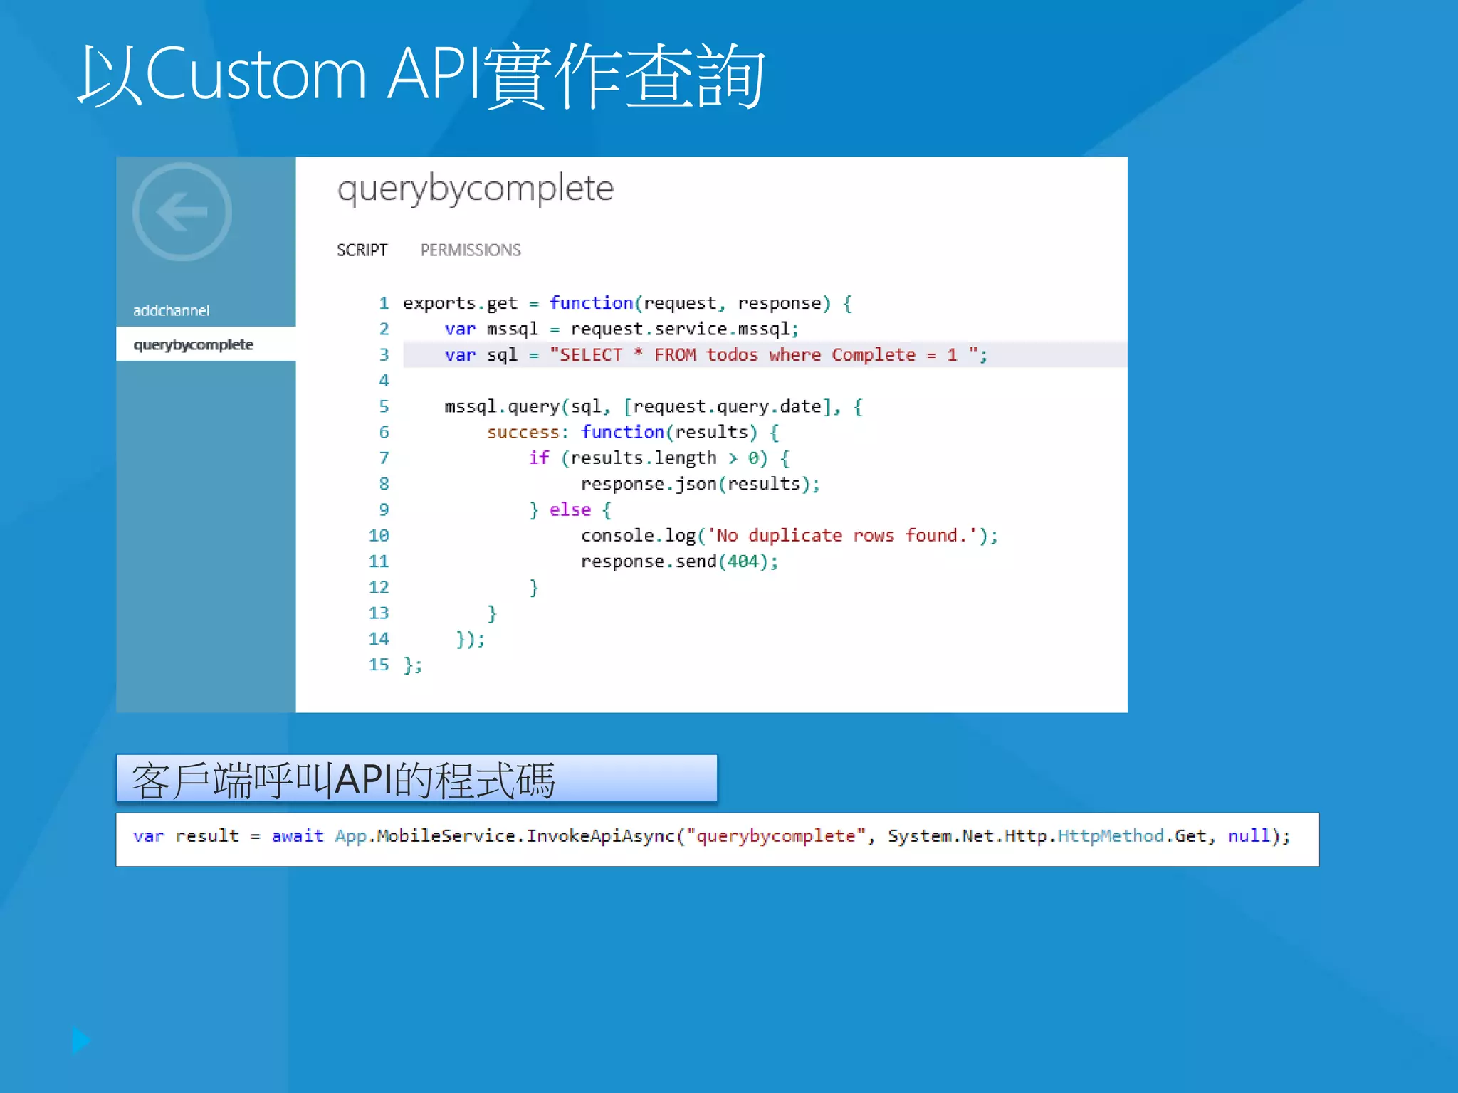This screenshot has height=1093, width=1458.
Task: Click var result in the client code
Action: [186, 836]
